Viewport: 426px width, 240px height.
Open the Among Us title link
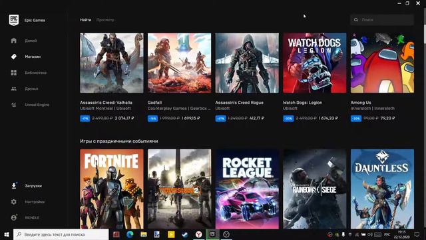[x=361, y=103]
